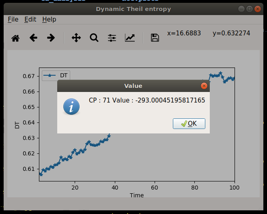Screen dimensions: 267x214
Task: Save the figure with floppy icon
Action: coord(155,38)
